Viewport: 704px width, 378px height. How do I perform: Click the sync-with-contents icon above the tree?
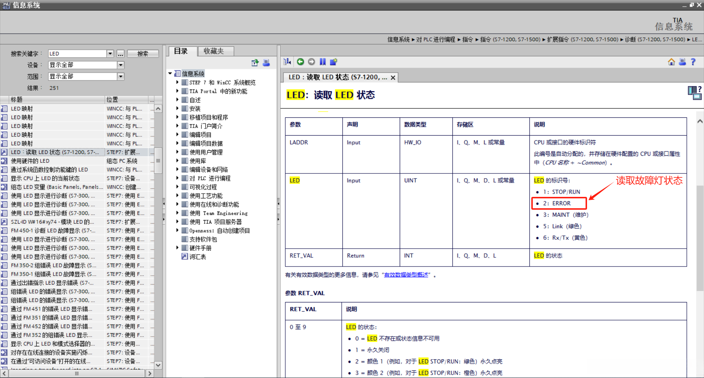[x=255, y=63]
